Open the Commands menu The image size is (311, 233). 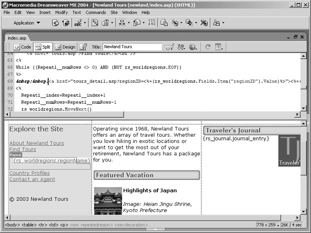pos(96,13)
